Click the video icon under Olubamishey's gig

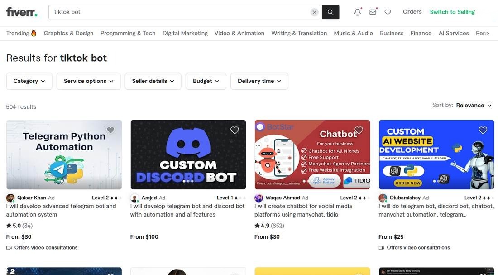(382, 248)
